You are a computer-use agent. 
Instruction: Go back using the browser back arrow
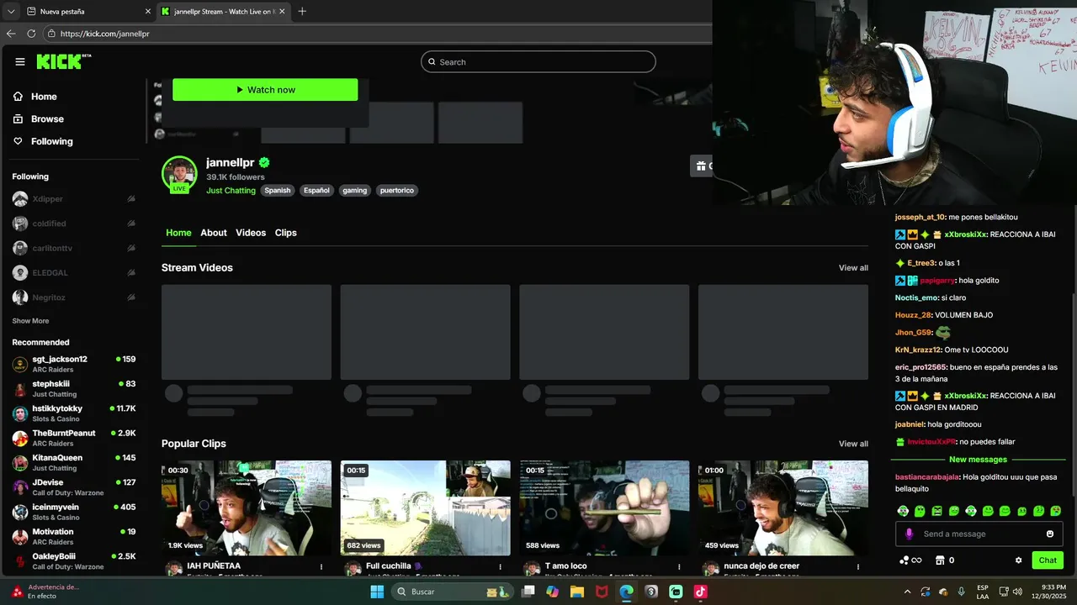(x=11, y=34)
